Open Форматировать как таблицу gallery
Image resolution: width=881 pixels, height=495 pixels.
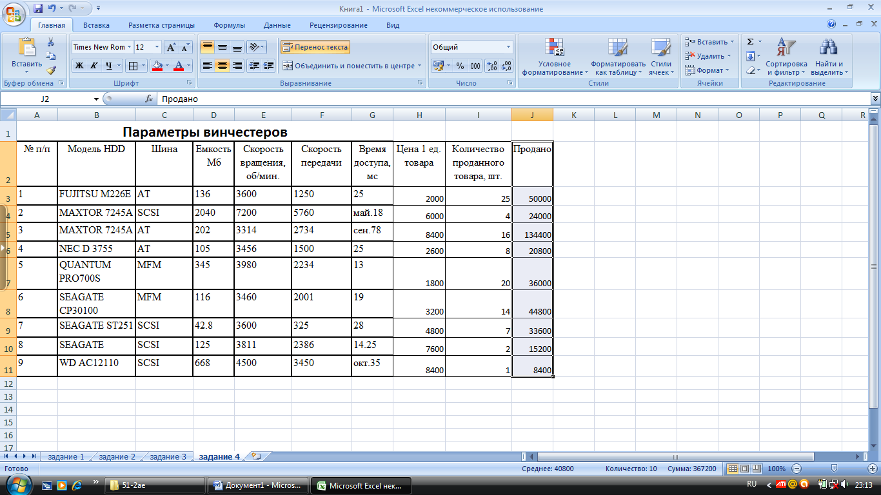[618, 57]
